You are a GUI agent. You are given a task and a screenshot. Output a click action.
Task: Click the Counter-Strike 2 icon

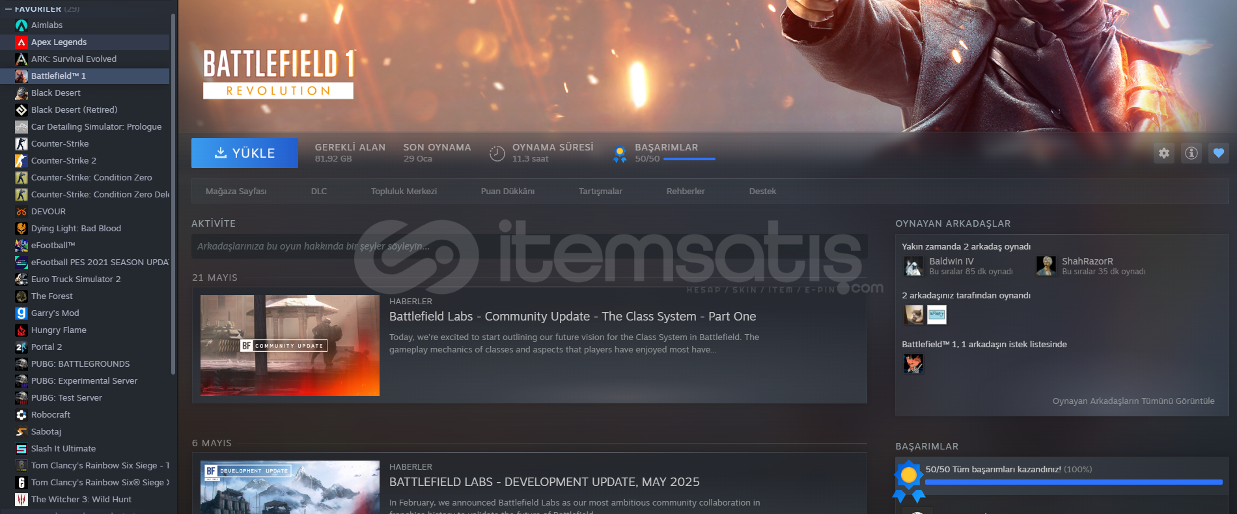point(21,160)
